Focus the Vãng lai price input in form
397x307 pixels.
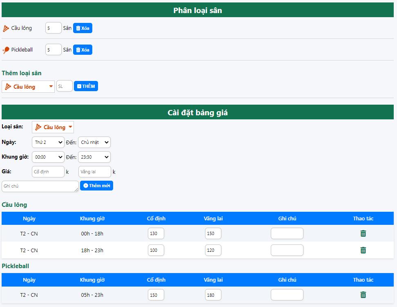(x=94, y=172)
